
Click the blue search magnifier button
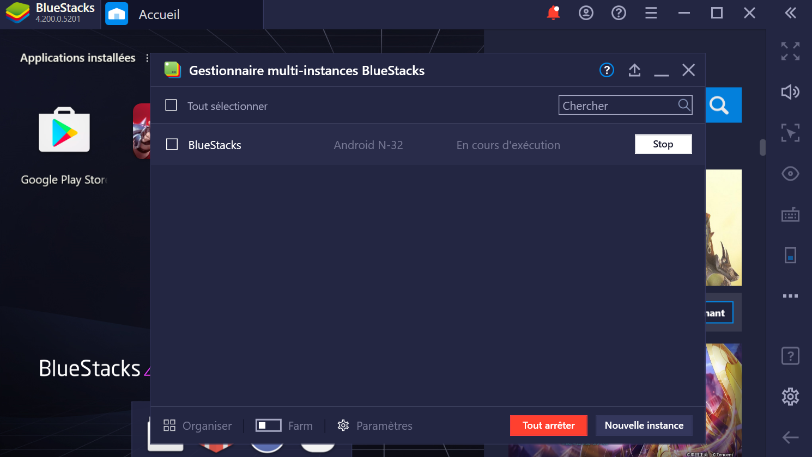click(x=724, y=105)
